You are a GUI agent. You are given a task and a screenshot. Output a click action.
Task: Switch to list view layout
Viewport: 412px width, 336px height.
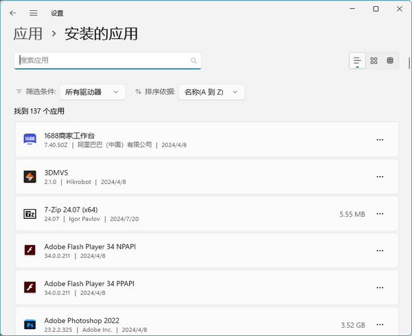[x=357, y=61]
